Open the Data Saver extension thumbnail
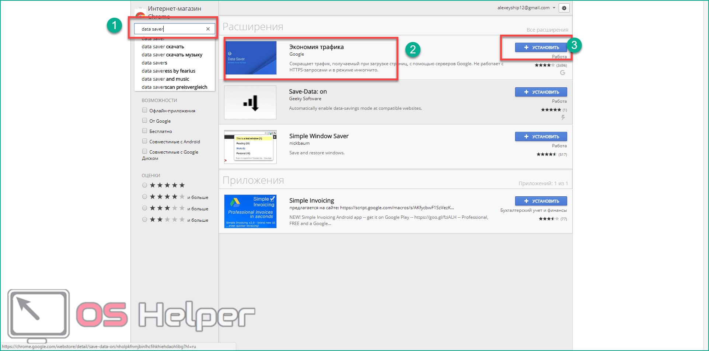709x351 pixels. pos(250,58)
